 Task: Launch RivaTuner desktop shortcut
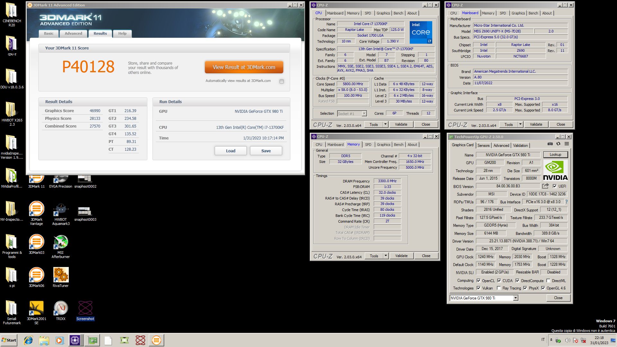click(61, 278)
